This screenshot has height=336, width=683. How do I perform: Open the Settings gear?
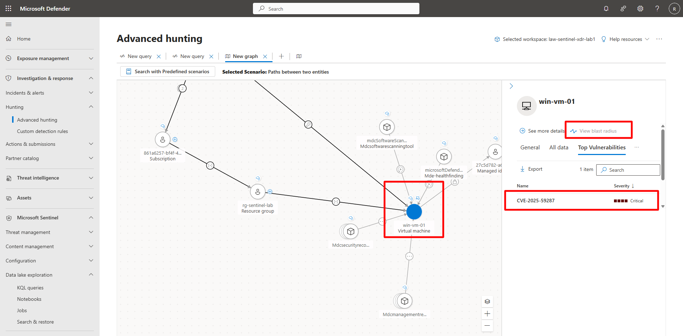pyautogui.click(x=640, y=9)
